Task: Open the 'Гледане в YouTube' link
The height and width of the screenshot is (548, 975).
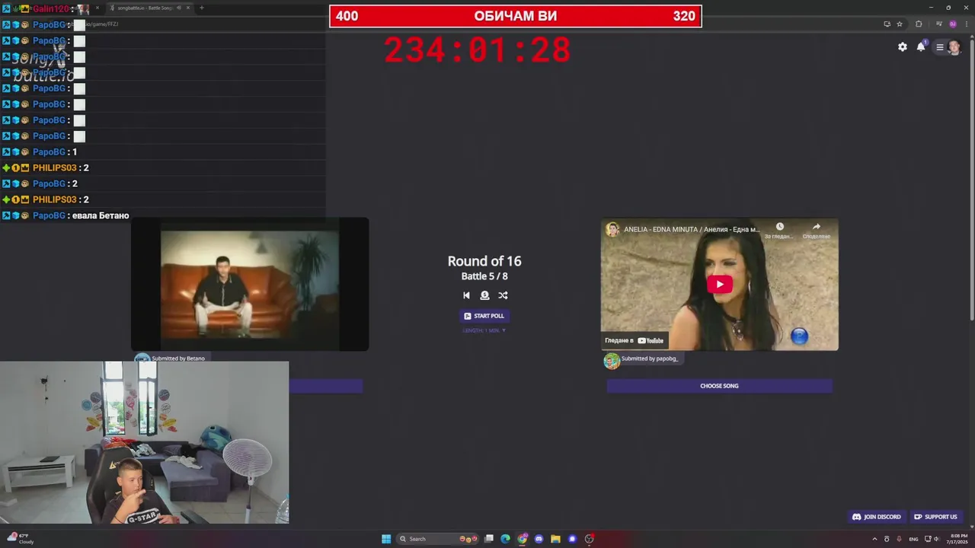Action: pos(634,341)
